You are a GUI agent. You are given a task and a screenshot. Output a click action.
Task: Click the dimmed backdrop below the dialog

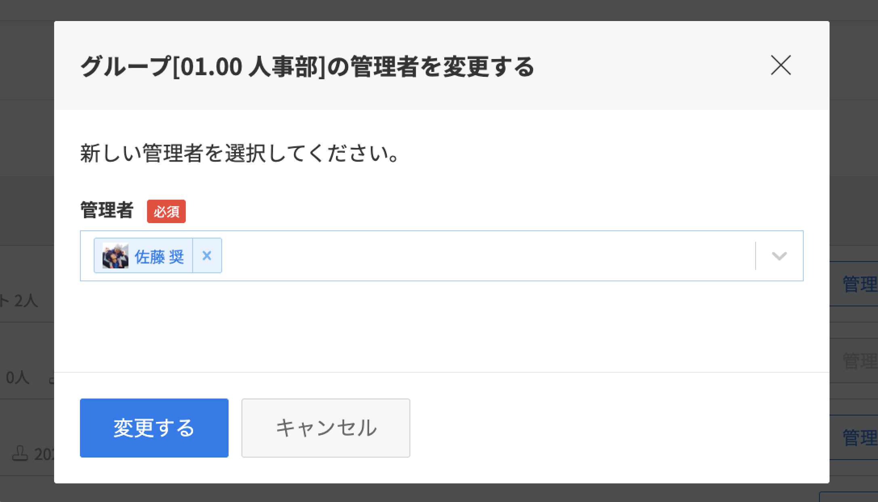click(x=404, y=493)
